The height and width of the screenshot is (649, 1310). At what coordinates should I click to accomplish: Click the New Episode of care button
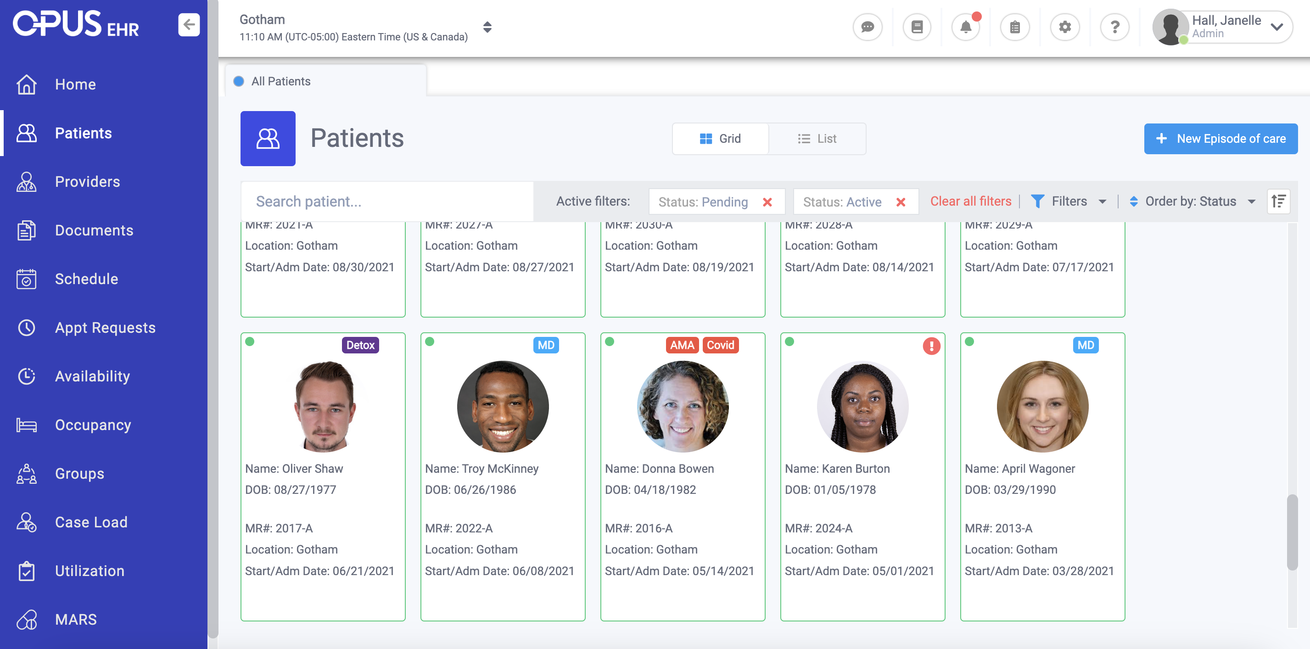coord(1221,138)
